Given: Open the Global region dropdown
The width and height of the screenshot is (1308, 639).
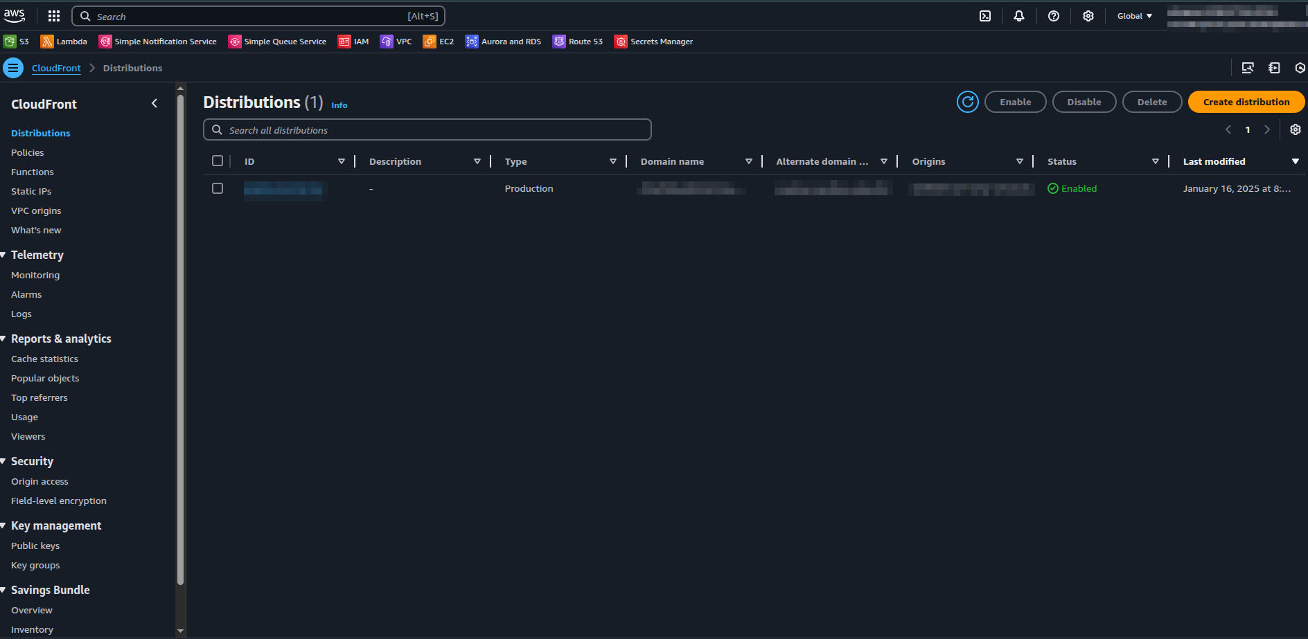Looking at the screenshot, I should [x=1134, y=16].
